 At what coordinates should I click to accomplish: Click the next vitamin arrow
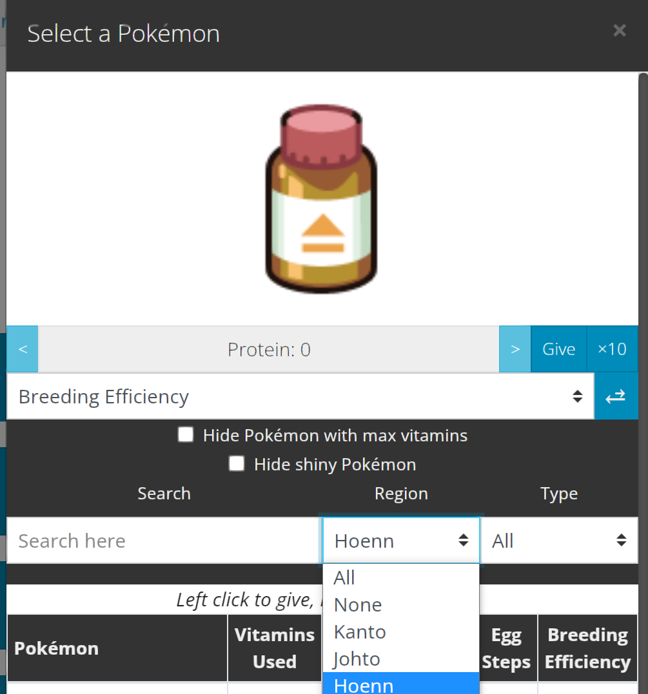[514, 349]
